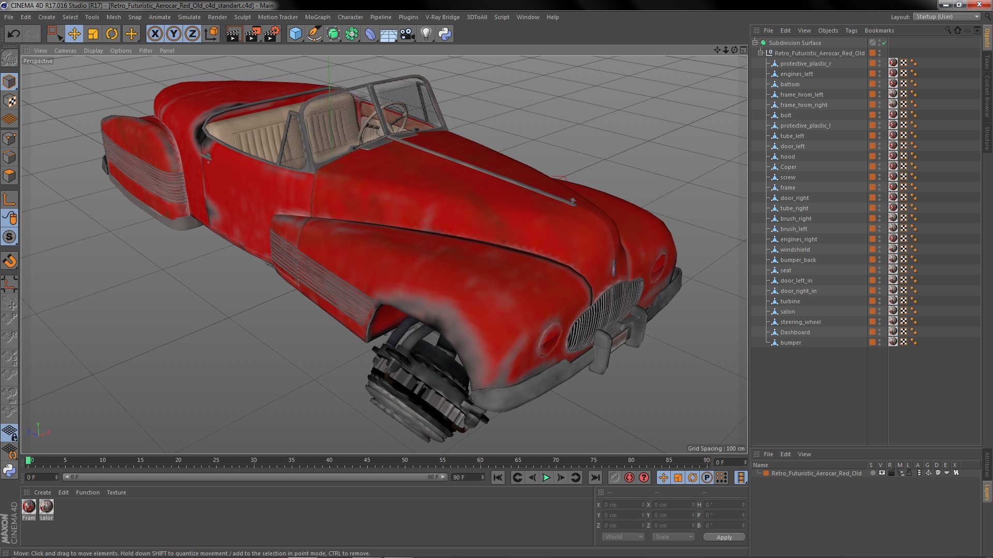Open Layout dropdown Startup (User)
The image size is (993, 558).
pos(947,17)
